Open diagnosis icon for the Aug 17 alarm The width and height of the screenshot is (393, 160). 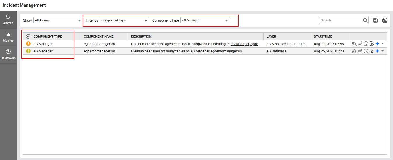tap(354, 44)
